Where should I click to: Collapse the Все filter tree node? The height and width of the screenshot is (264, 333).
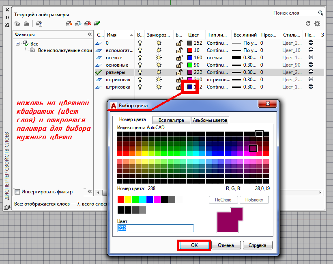coord(17,43)
